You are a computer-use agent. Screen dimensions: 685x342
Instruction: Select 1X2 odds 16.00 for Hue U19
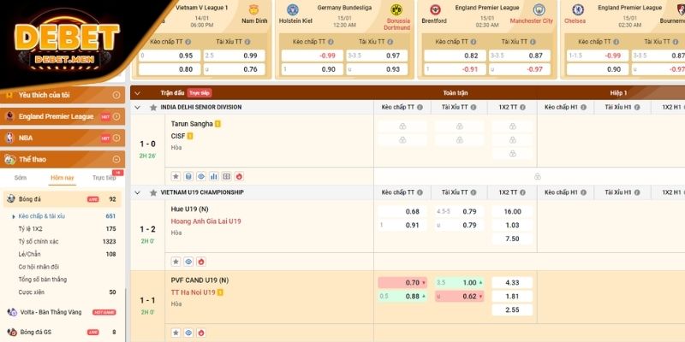(512, 211)
